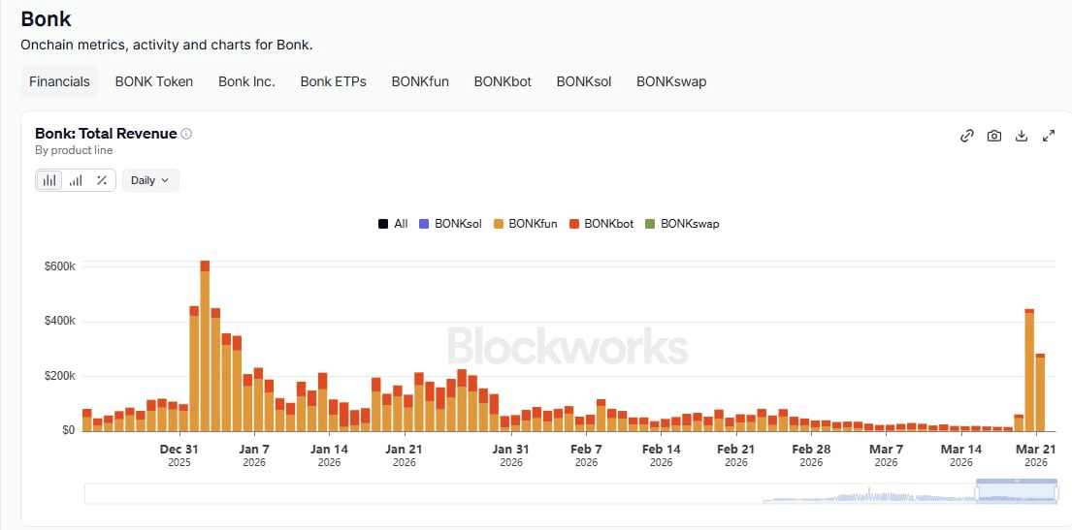Click the Mar 14 2026 axis label
Image resolution: width=1072 pixels, height=530 pixels.
click(x=961, y=454)
